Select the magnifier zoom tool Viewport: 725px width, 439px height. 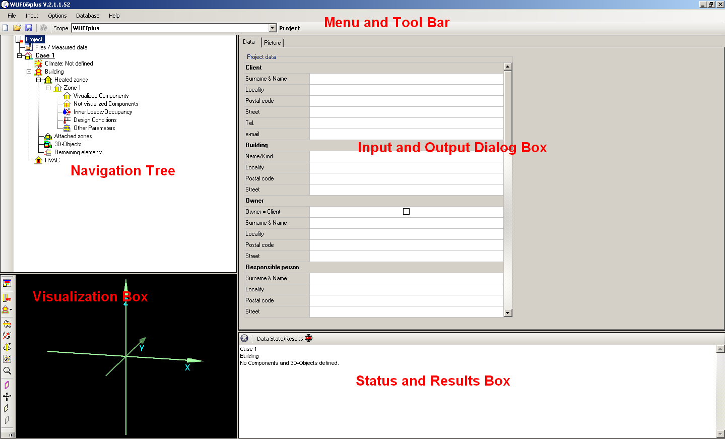[x=7, y=370]
